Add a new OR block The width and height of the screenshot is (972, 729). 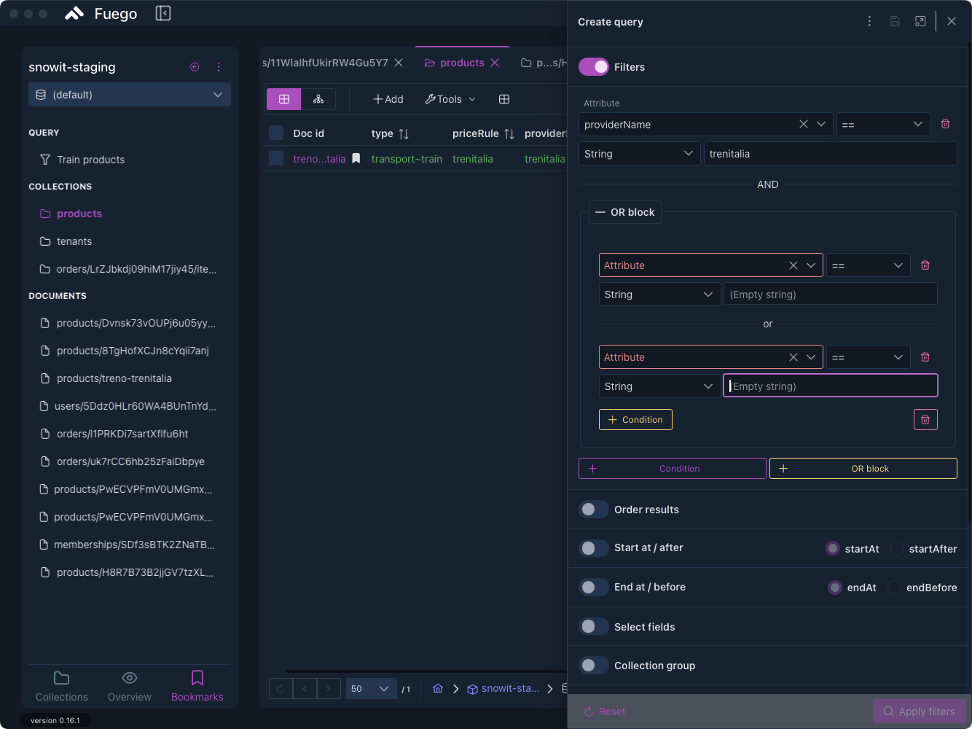[x=863, y=469]
